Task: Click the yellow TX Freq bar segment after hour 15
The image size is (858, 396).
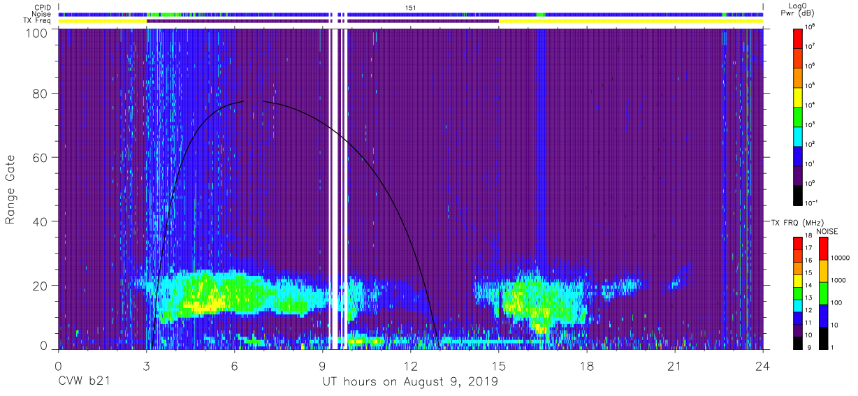Action: click(x=631, y=21)
